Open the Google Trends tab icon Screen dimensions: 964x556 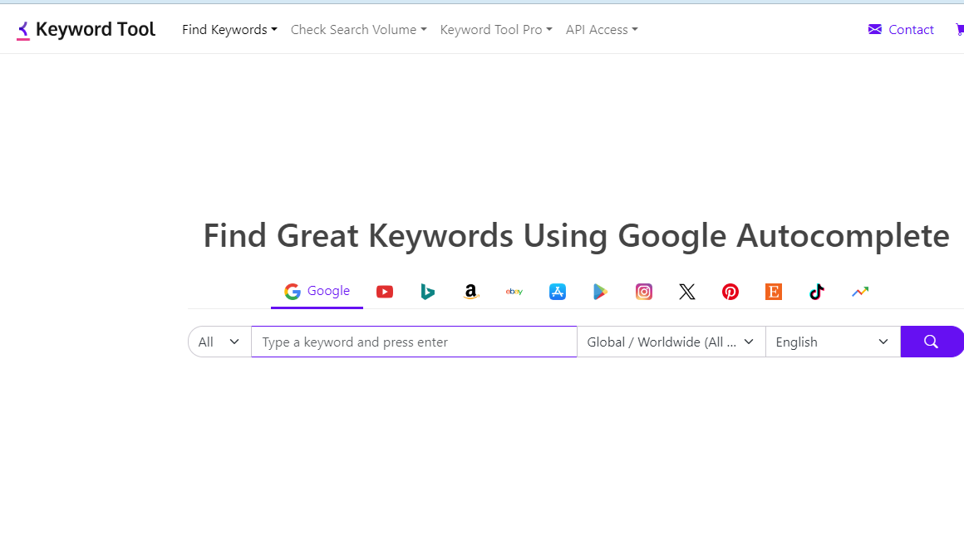[860, 292]
